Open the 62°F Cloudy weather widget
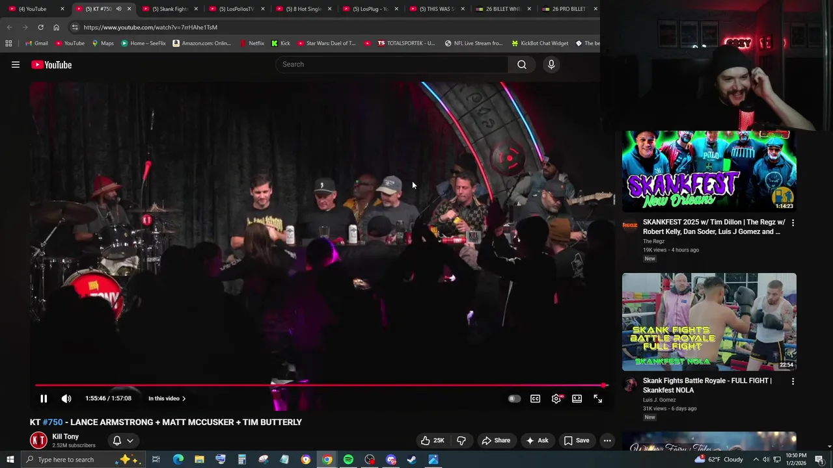Screen dimensions: 833x468 (x=719, y=460)
